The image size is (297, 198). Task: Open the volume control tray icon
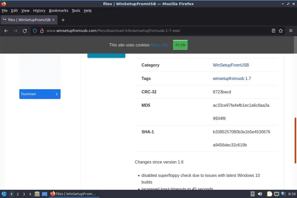coord(260,194)
